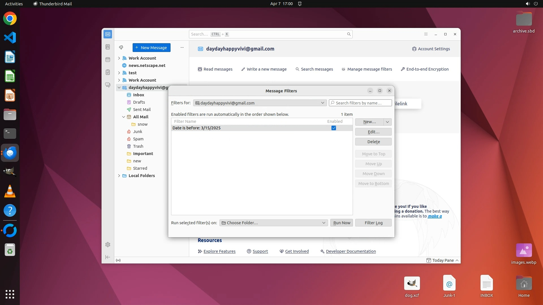Collapse the All Mail folder

[124, 117]
